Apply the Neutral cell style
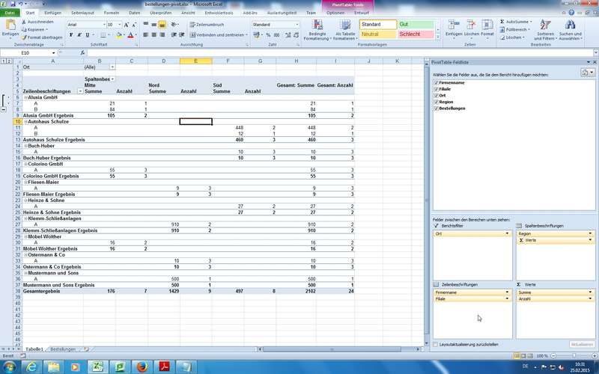599x374 pixels. [x=378, y=34]
